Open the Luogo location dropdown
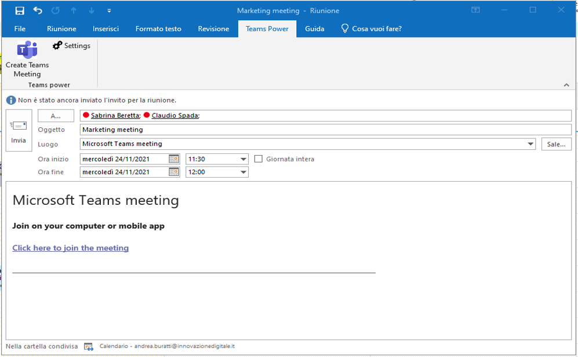 530,144
